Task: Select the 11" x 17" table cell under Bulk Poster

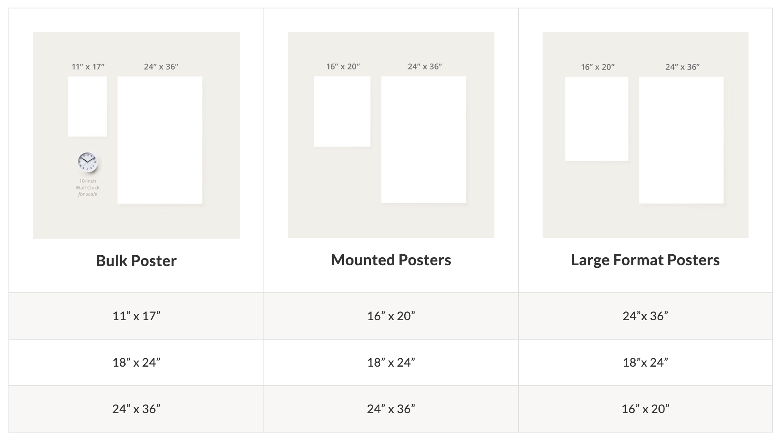Action: pyautogui.click(x=136, y=316)
